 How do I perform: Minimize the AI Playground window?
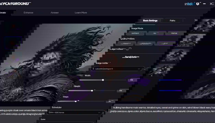204,4
